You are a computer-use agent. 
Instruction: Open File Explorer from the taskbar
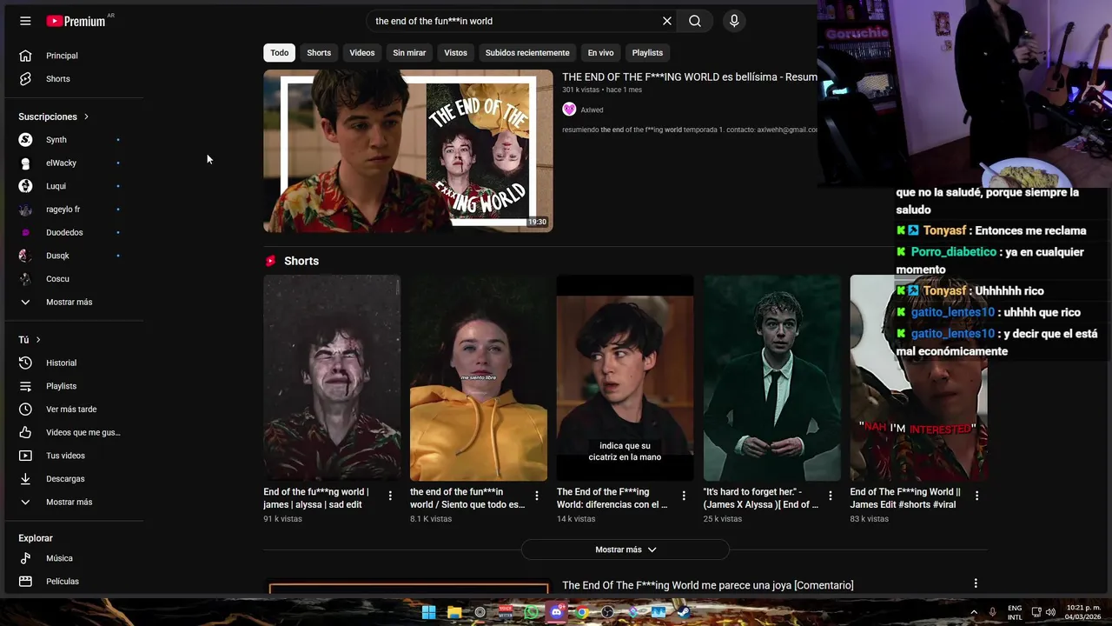pos(454,612)
